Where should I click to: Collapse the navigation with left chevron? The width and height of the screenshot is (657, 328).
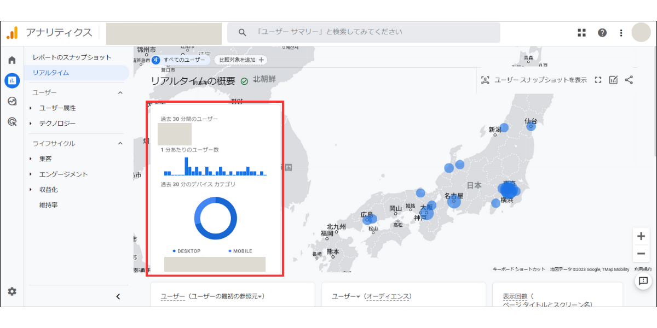pyautogui.click(x=118, y=296)
